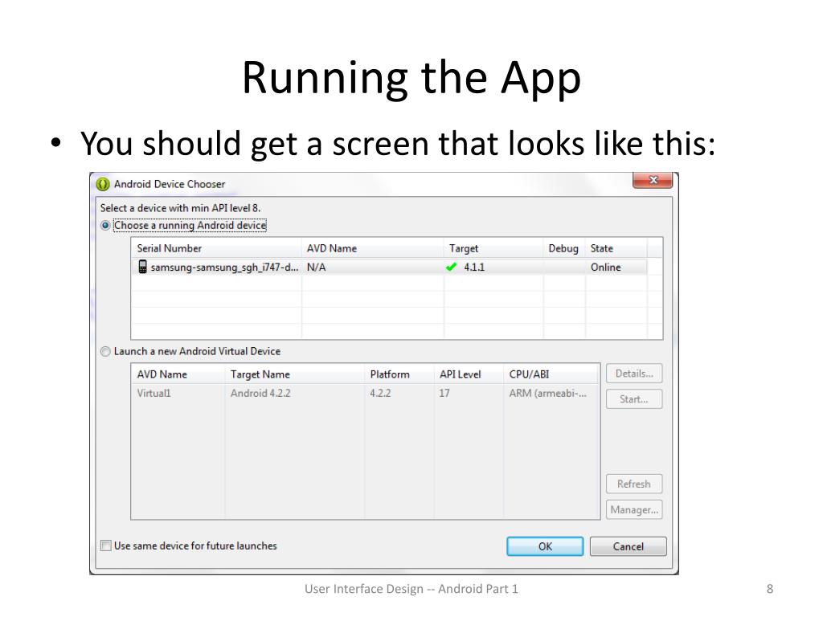Click the Platform column header

[399, 374]
